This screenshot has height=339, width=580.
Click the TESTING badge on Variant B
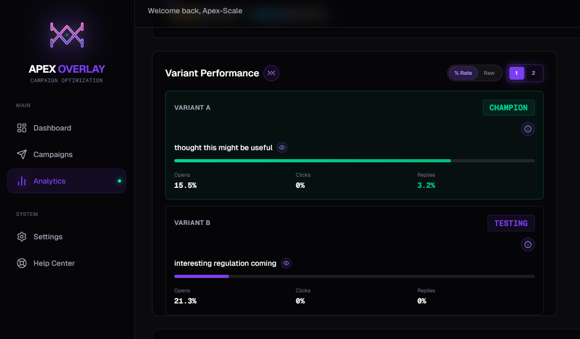click(511, 223)
